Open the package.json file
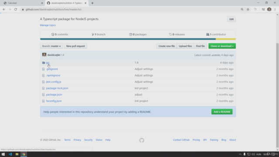Screen dimensions: 279x157 (54, 95)
